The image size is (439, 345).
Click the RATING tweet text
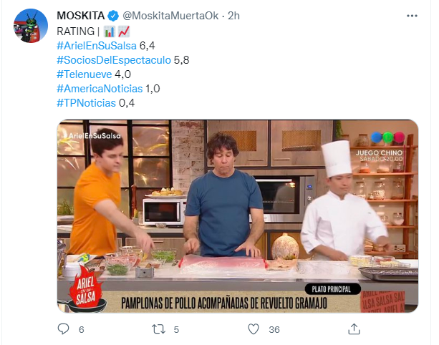pyautogui.click(x=76, y=31)
